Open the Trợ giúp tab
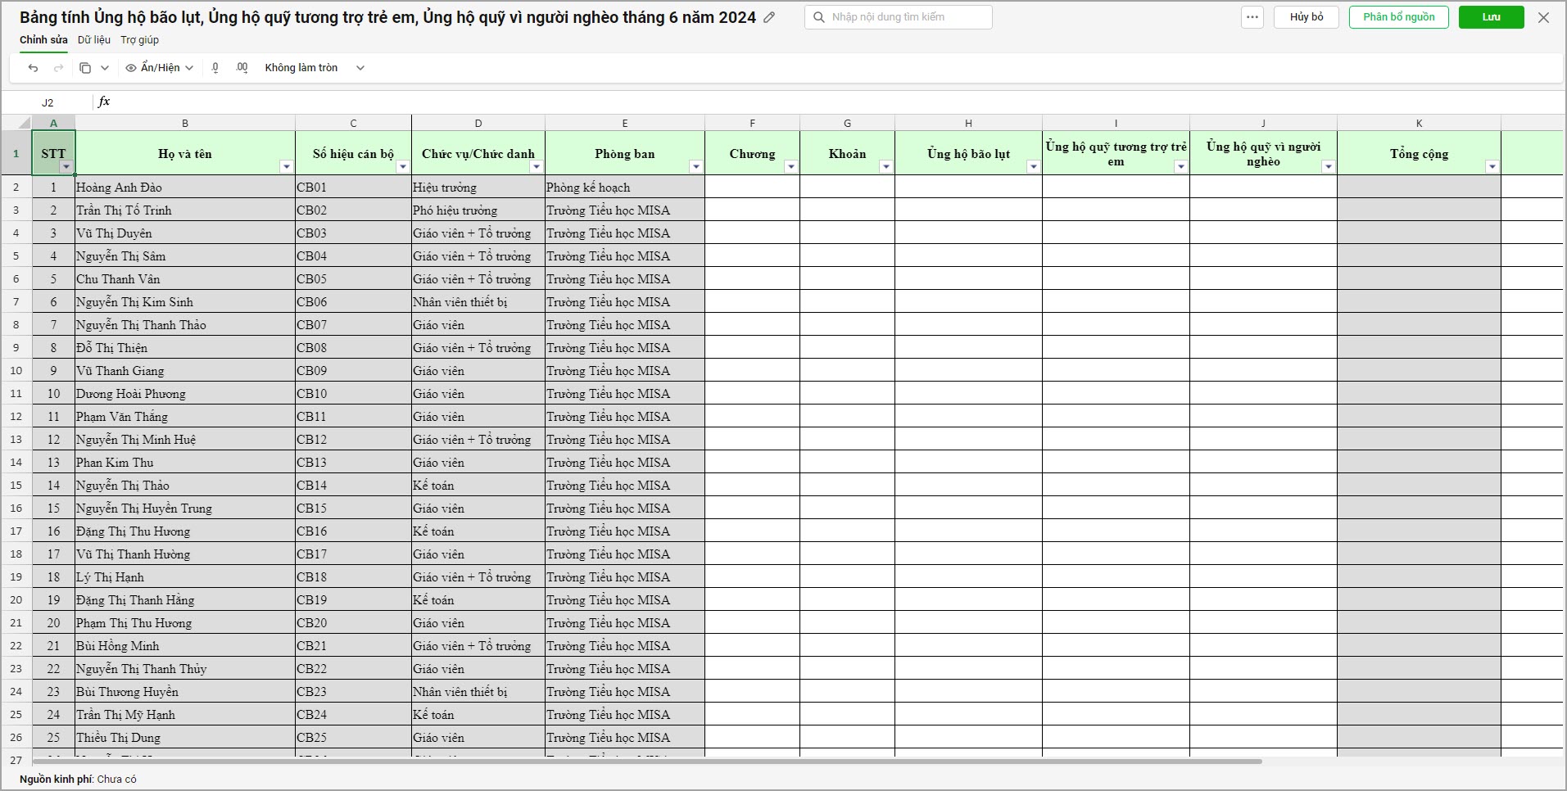Image resolution: width=1567 pixels, height=791 pixels. (x=140, y=39)
